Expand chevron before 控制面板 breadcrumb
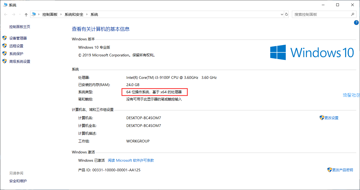The width and height of the screenshot is (360, 190). click(x=39, y=14)
